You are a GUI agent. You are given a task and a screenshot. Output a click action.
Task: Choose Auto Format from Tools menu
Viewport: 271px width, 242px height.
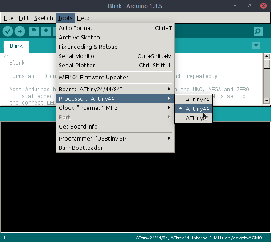[115, 28]
